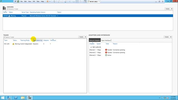Open the View menu
This screenshot has width=178, height=100.
click(x=29, y=1)
